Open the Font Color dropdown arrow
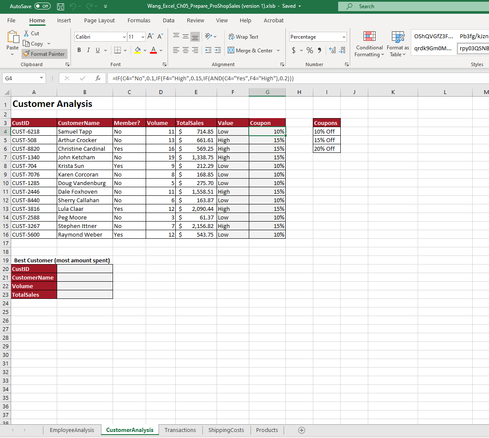The height and width of the screenshot is (438, 489). pyautogui.click(x=161, y=50)
